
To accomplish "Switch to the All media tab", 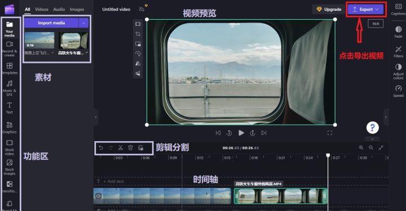I will pos(28,10).
